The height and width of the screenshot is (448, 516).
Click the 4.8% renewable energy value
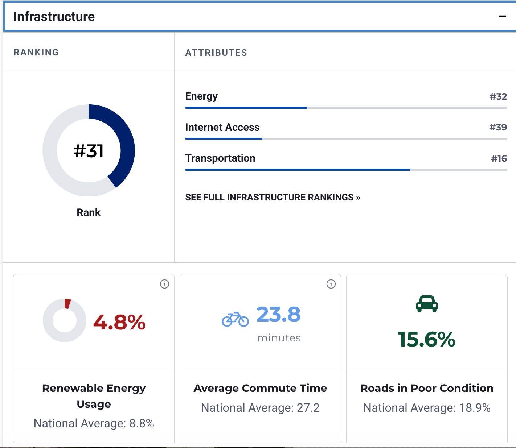click(119, 322)
